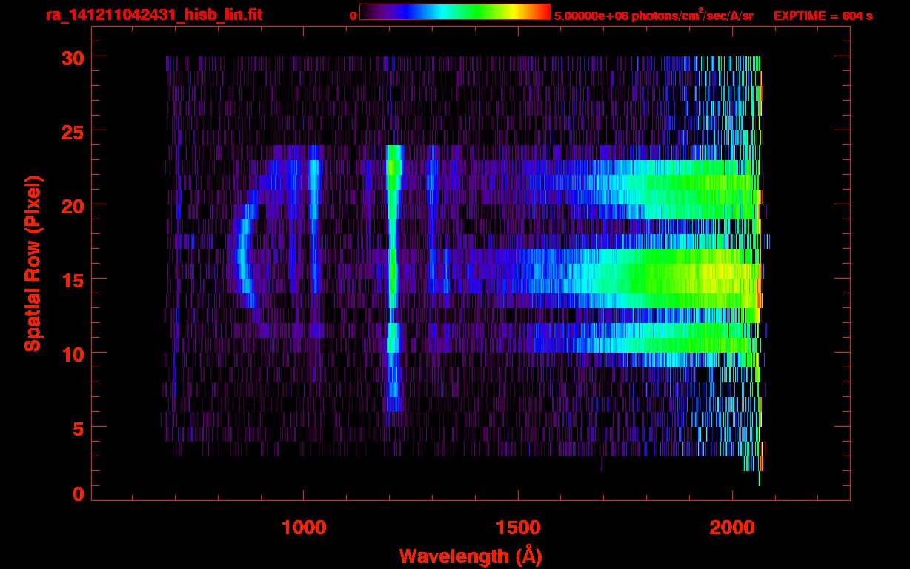This screenshot has height=569, width=910.
Task: Click the Spatial Row (Pixel) axis title
Action: point(32,263)
